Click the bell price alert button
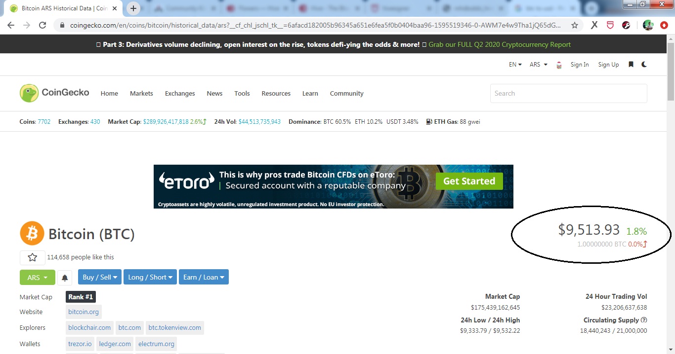675x354 pixels. point(65,278)
